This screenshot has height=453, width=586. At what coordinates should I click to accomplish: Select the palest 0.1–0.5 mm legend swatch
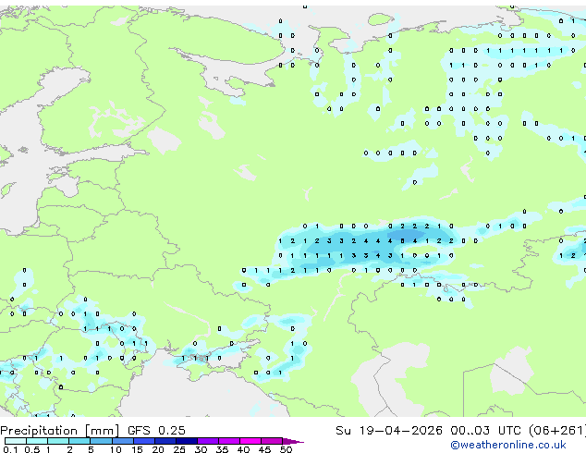pos(16,441)
